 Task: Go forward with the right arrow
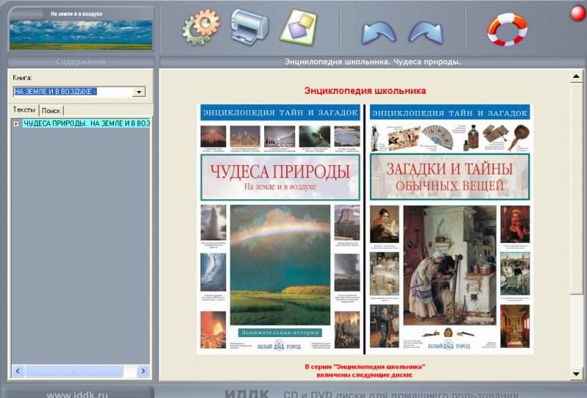click(426, 32)
